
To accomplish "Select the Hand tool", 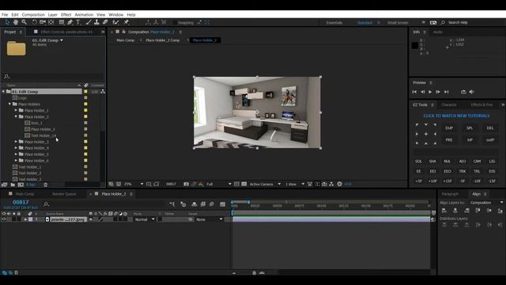I will (x=16, y=22).
